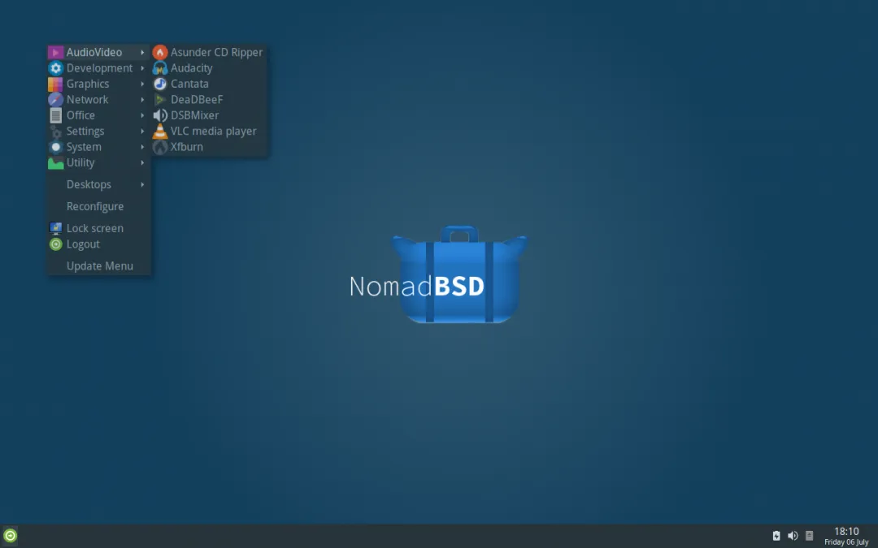Expand the Network submenu arrow
Viewport: 878px width, 548px height.
coord(142,100)
